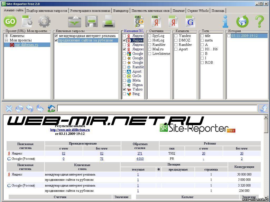Click the green open-folder icon
Viewport: 270px width, 202px height.
(74, 22)
